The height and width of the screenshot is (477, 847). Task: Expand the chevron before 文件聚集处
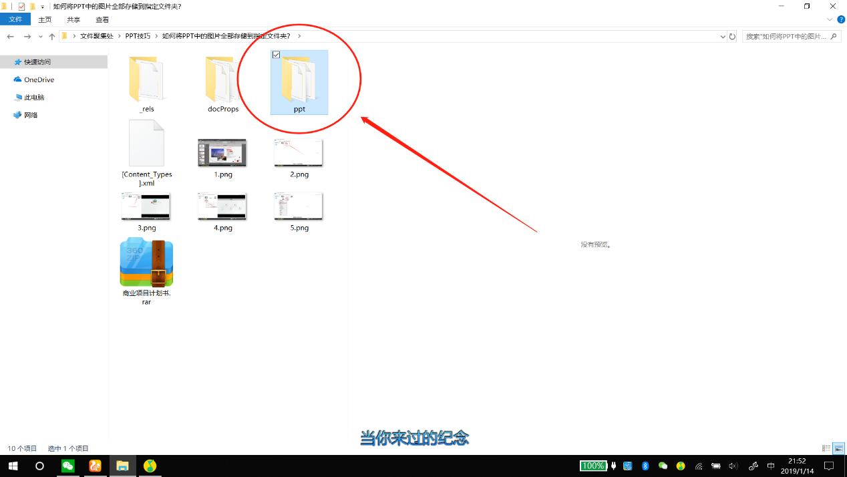74,36
